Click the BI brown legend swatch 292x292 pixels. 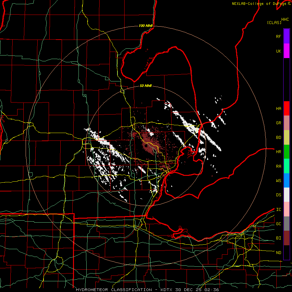tap(286, 238)
